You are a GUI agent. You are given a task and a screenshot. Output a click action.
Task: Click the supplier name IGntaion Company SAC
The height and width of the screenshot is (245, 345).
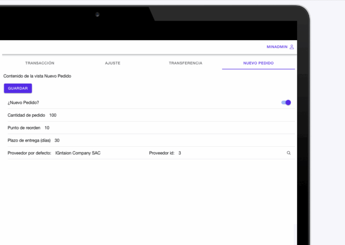[78, 153]
